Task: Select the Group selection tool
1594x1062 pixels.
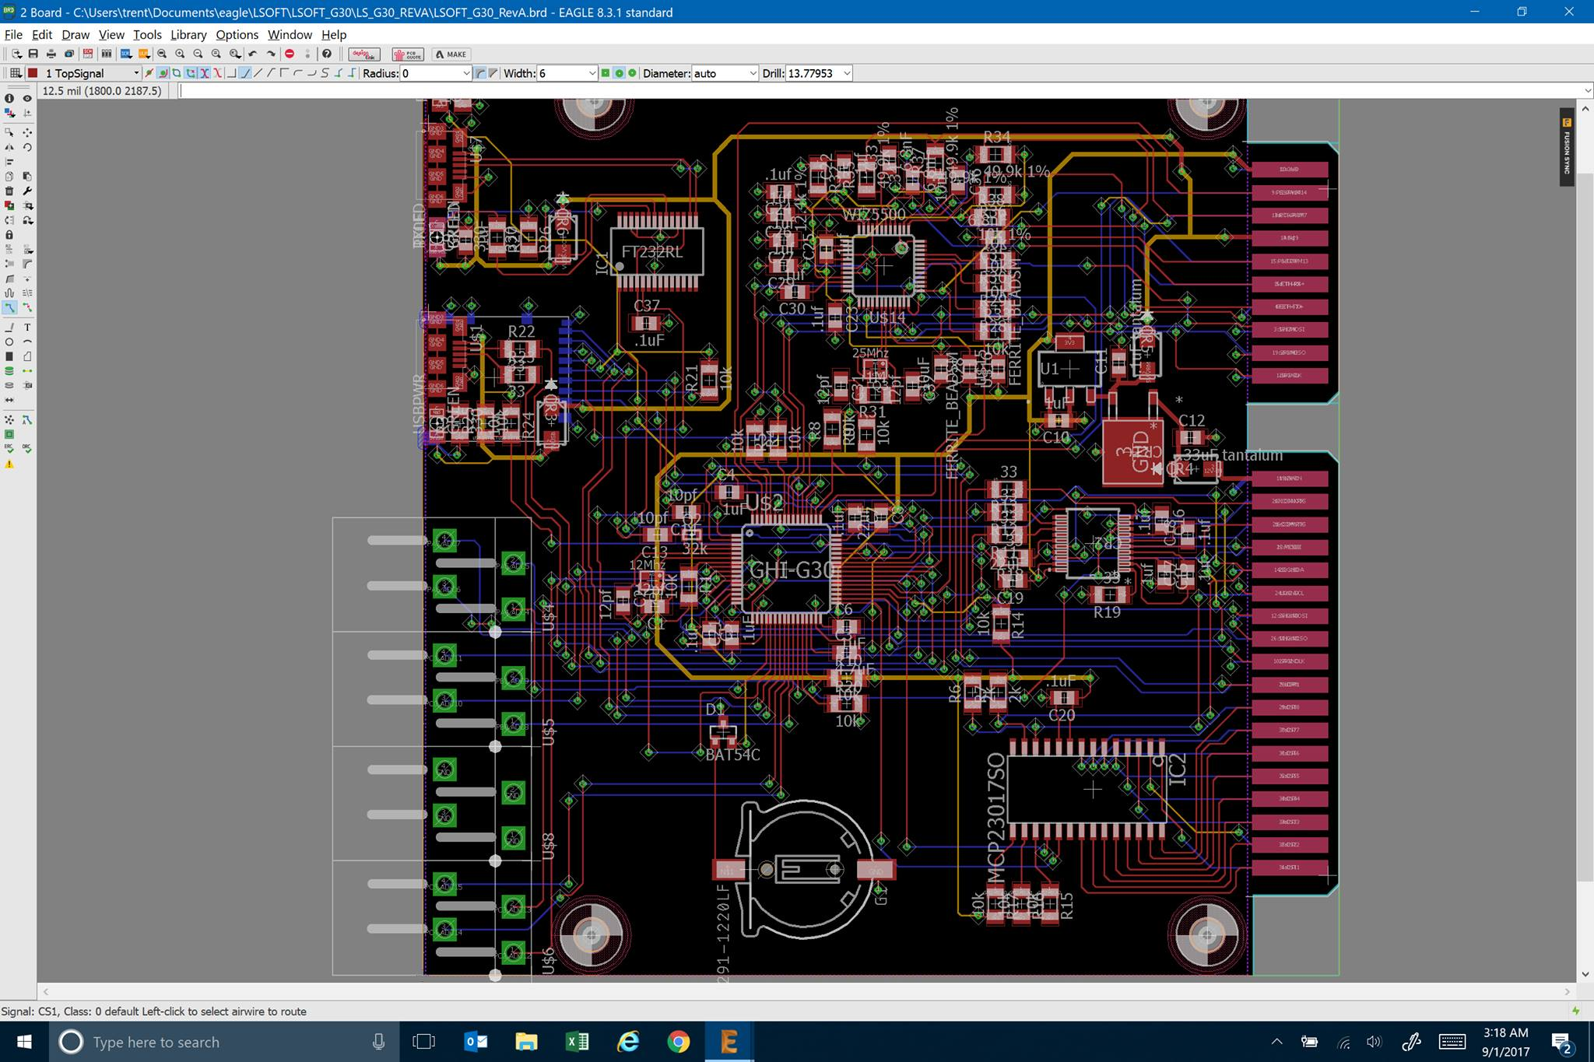Action: tap(9, 131)
